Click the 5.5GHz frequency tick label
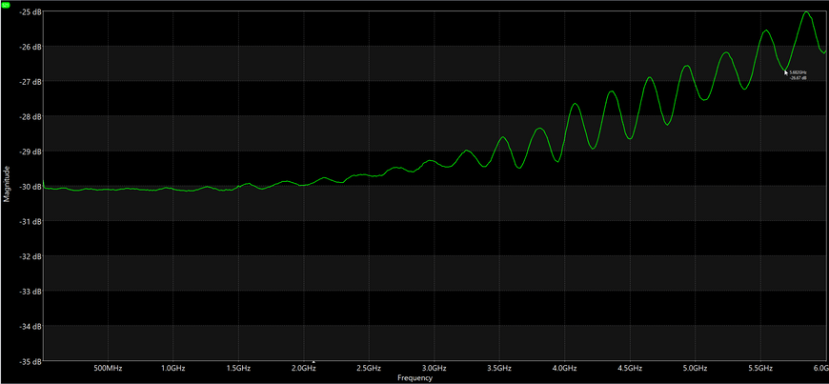 [x=760, y=368]
